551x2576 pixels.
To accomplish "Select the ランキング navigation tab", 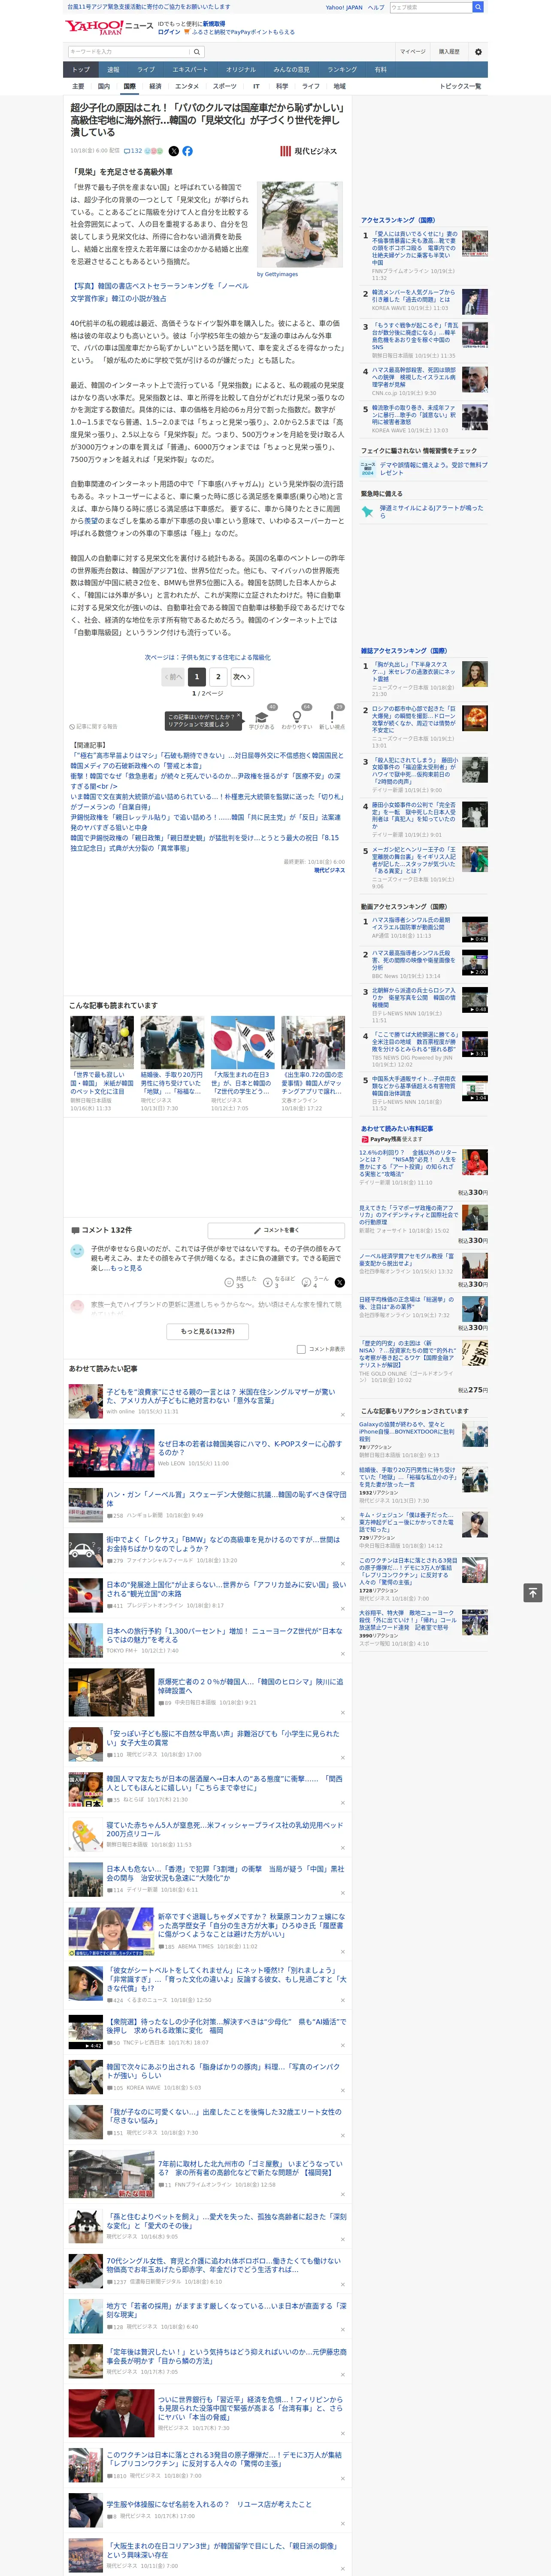I will click(x=342, y=70).
